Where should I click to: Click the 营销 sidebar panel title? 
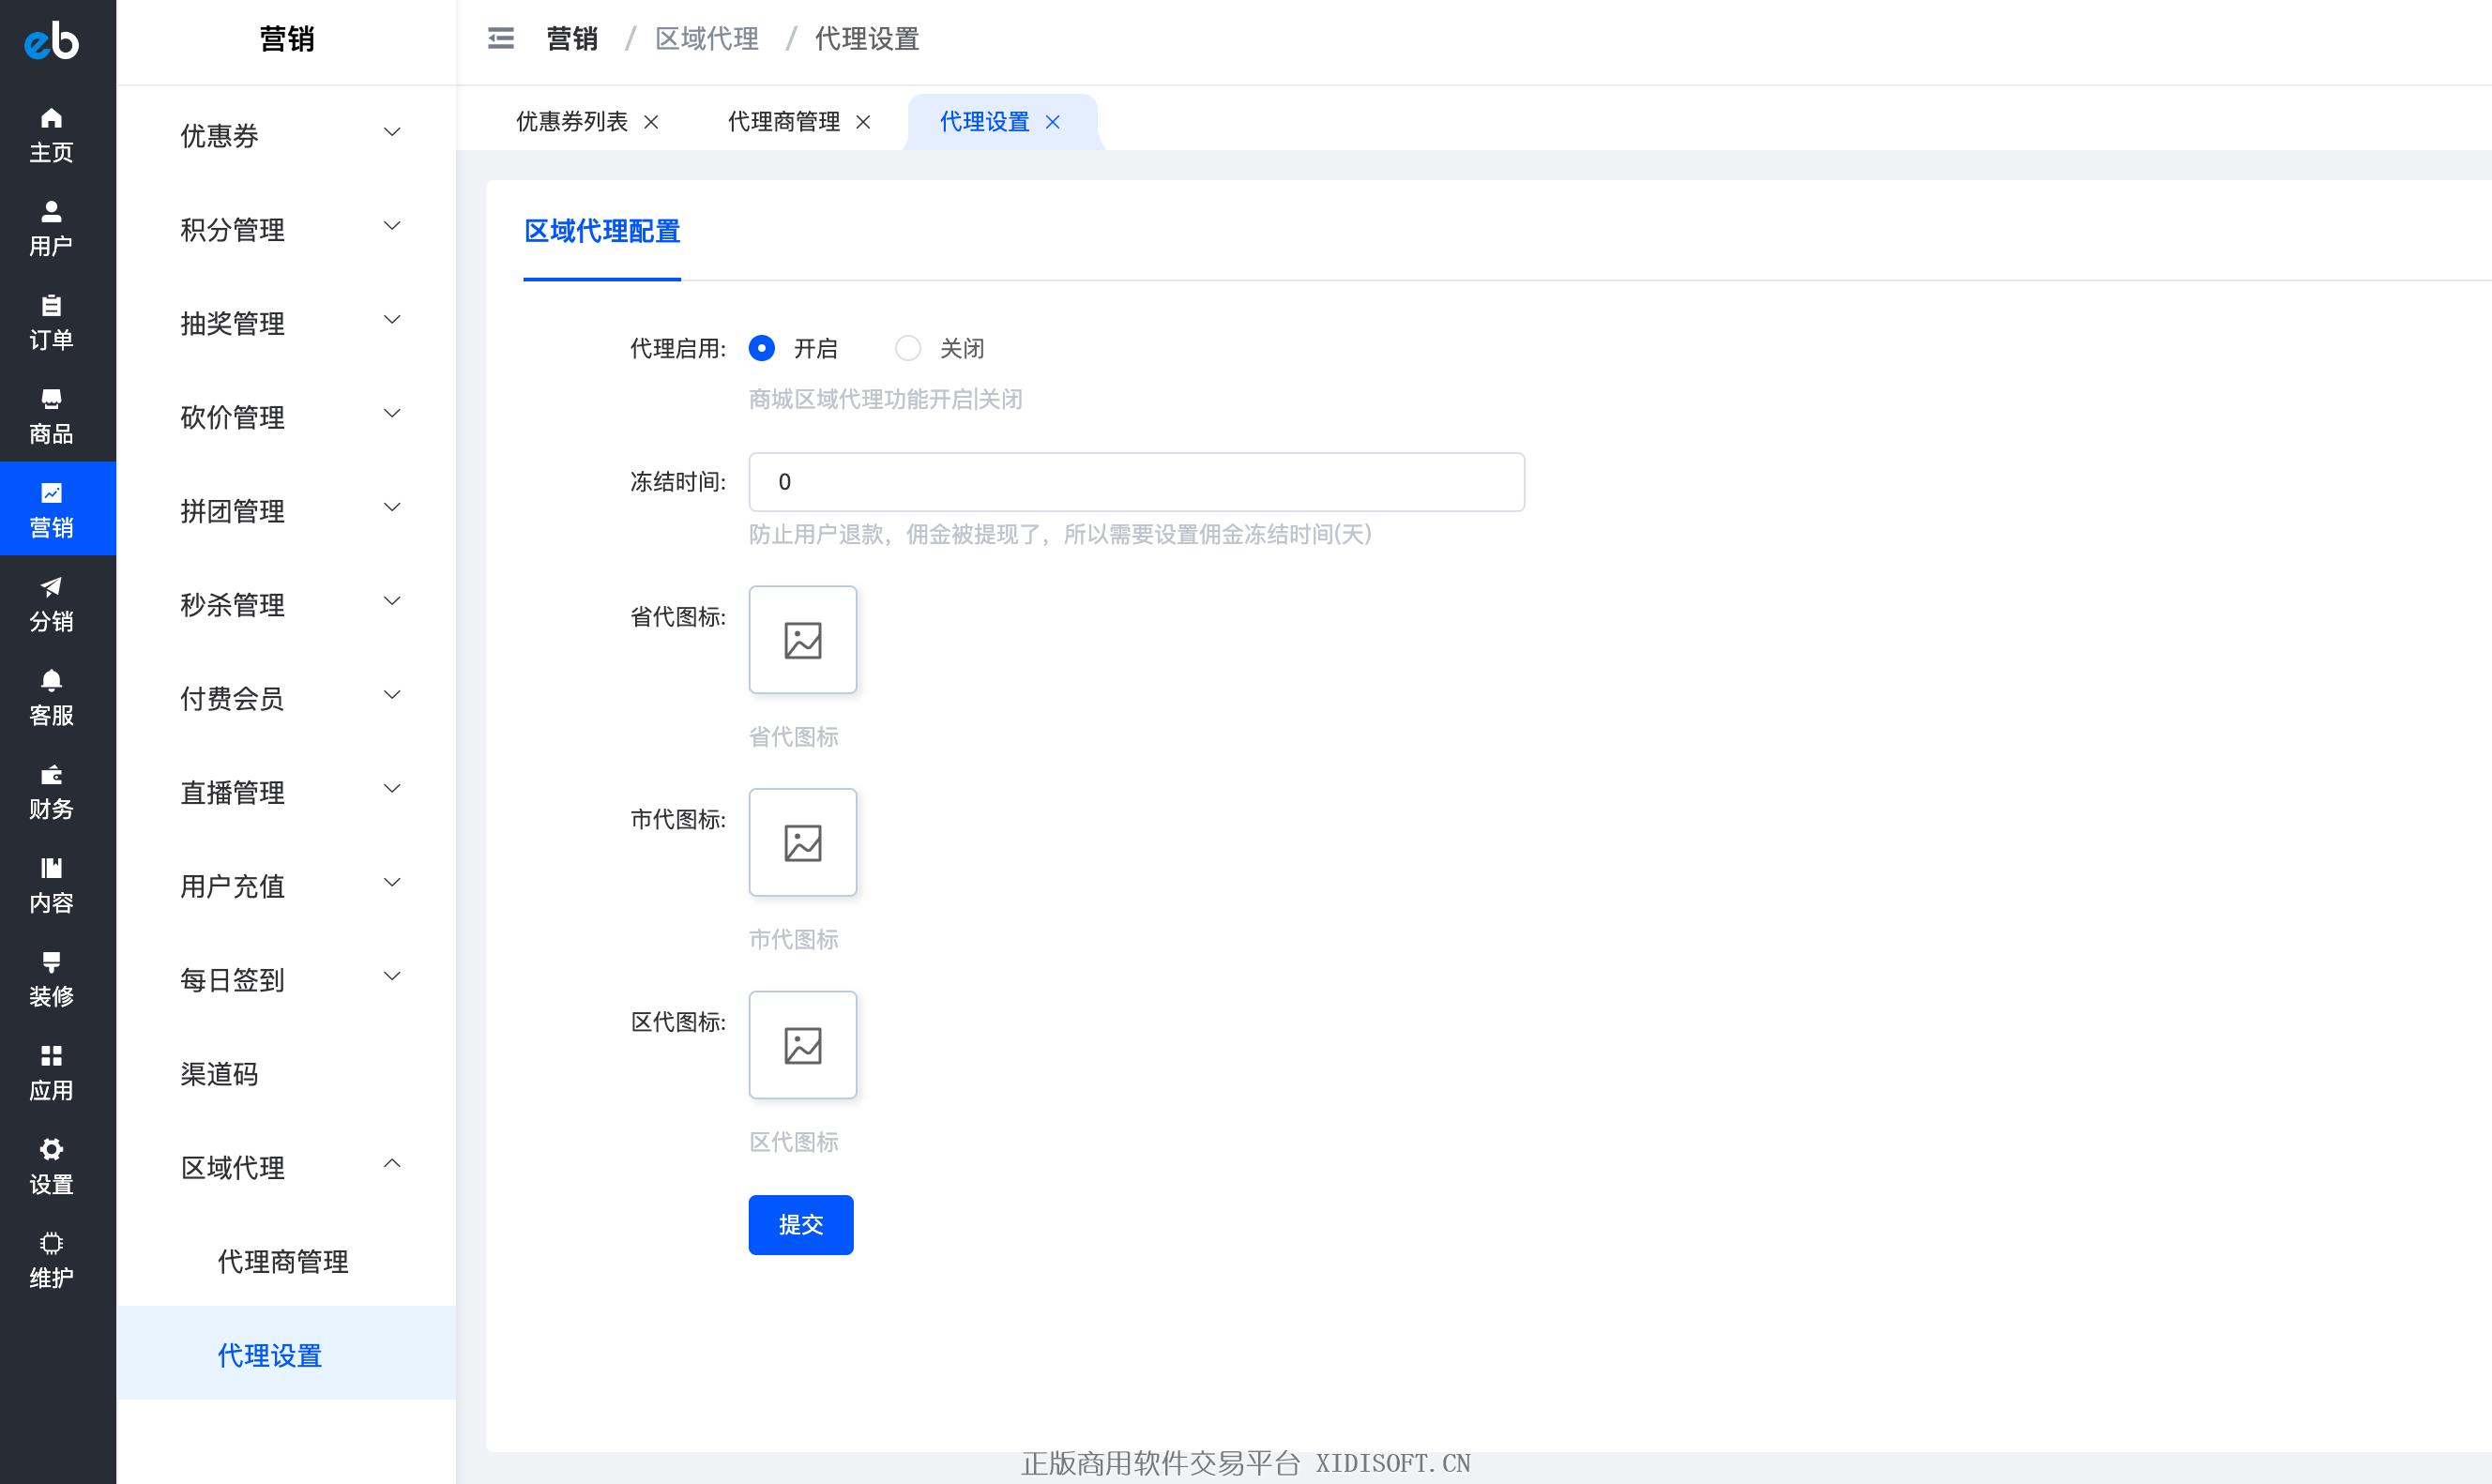287,39
